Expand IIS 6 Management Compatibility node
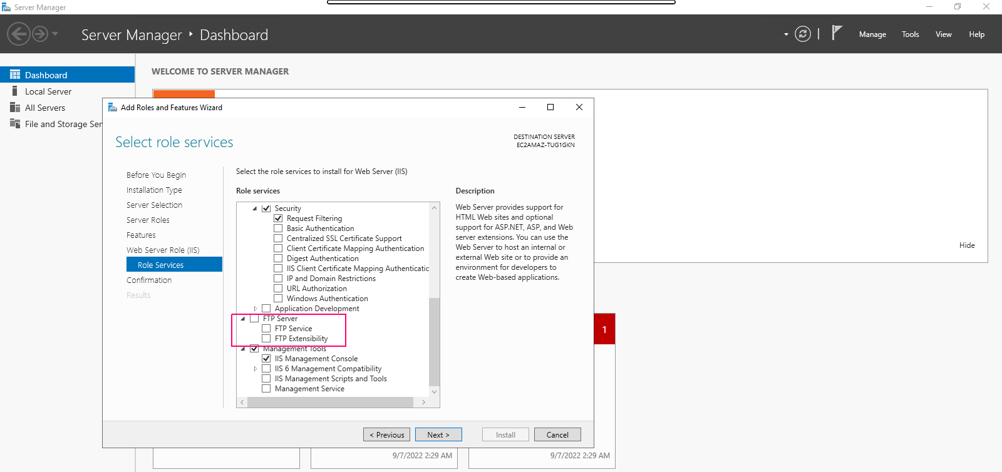 click(255, 369)
